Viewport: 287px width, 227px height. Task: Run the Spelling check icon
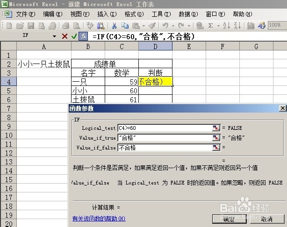(x=90, y=26)
